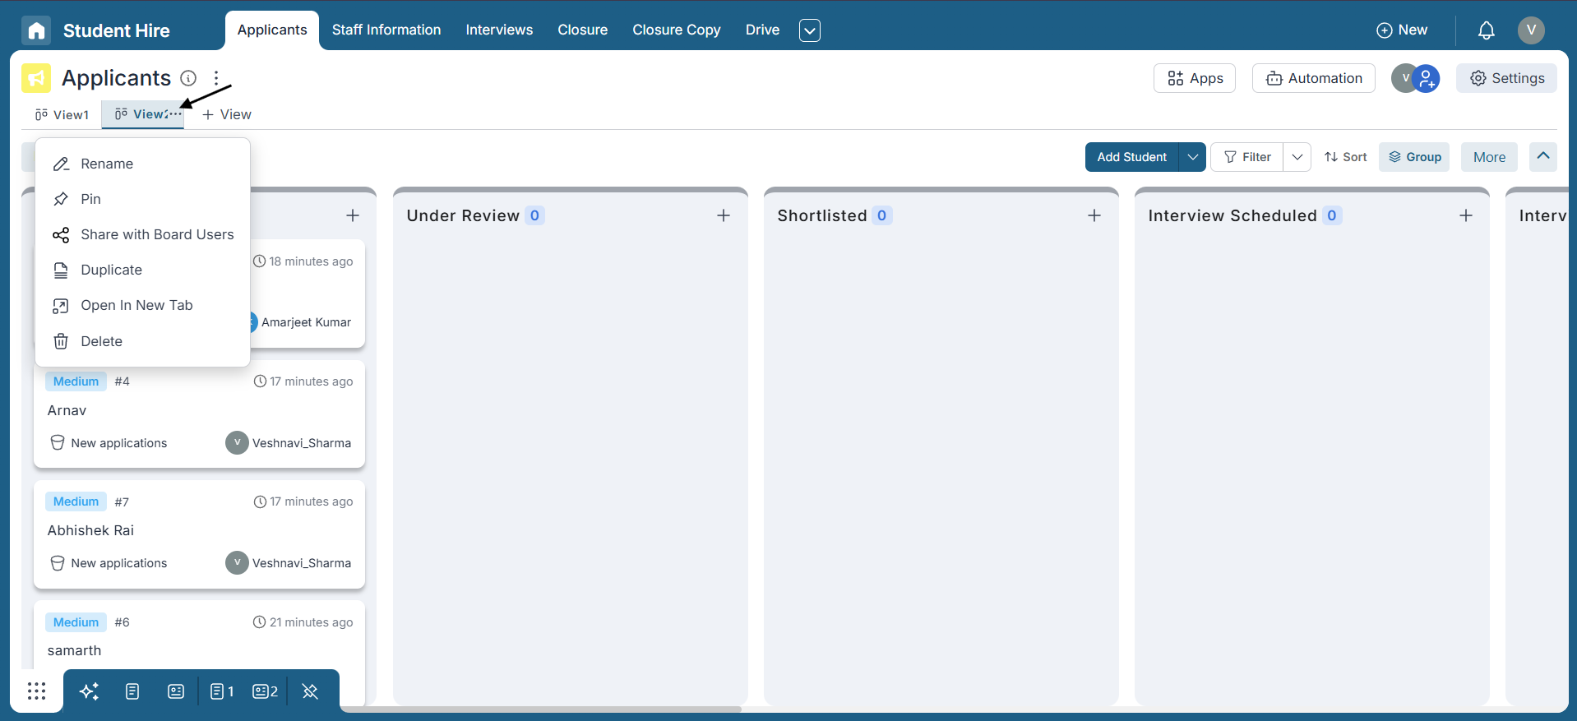Click status icon beside Arnav's New applications
The height and width of the screenshot is (721, 1577).
(58, 442)
